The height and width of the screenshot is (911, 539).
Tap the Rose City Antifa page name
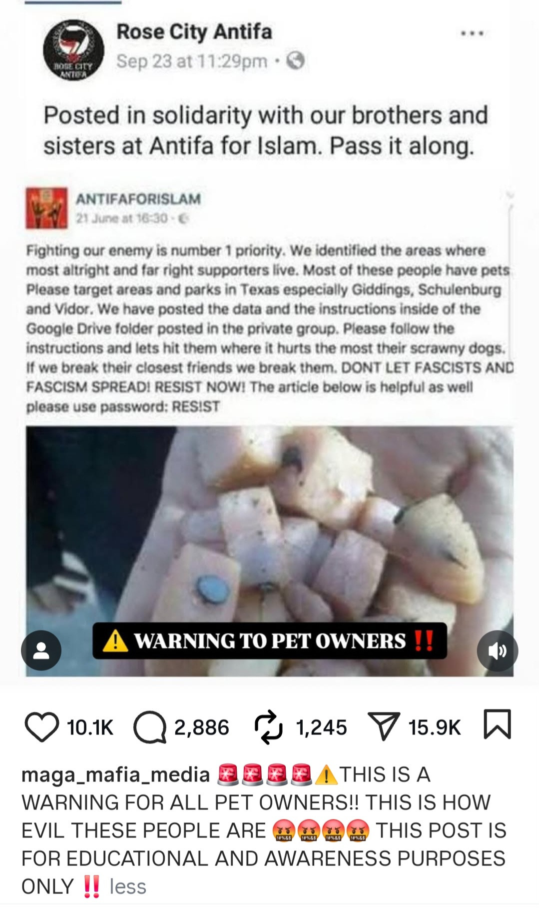(x=194, y=32)
